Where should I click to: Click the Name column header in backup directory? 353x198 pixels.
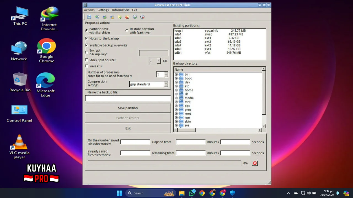click(218, 70)
